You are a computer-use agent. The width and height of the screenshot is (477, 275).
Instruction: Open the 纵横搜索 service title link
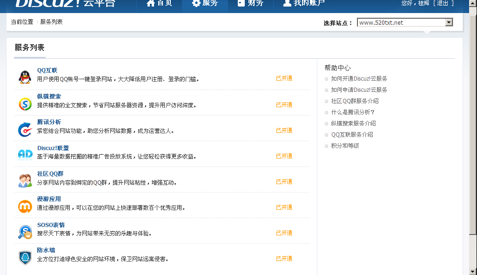click(49, 96)
